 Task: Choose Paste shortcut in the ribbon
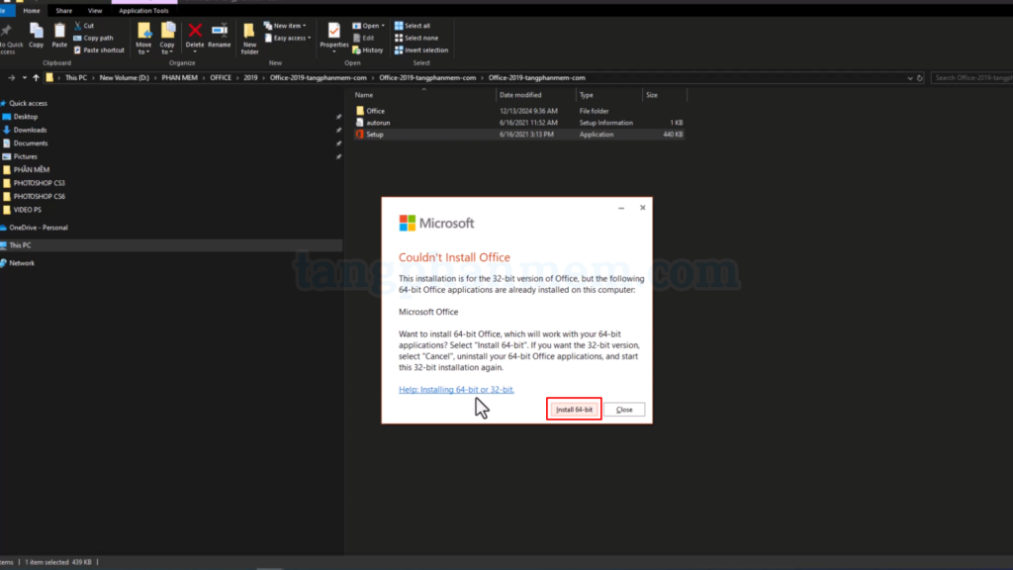click(99, 49)
